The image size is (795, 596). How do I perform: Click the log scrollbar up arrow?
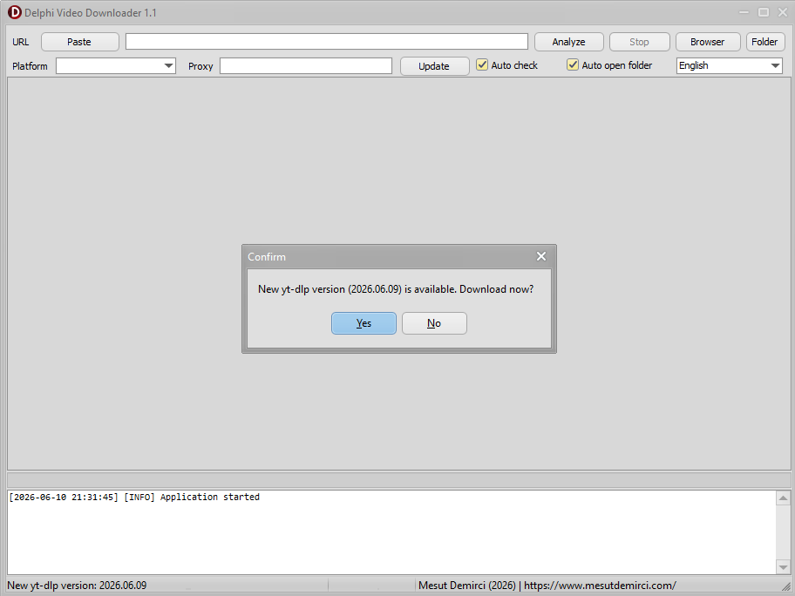[x=783, y=498]
